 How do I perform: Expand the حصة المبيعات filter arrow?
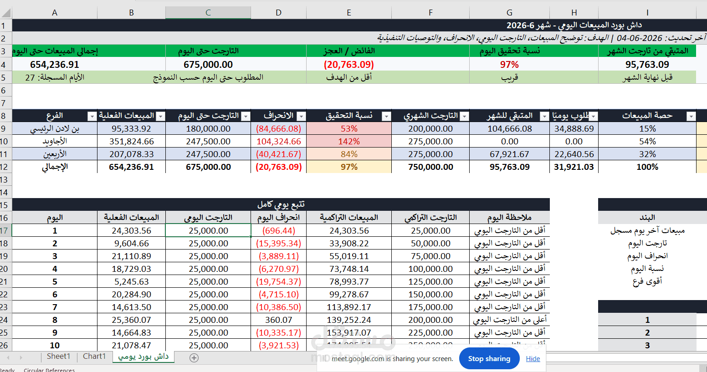click(x=691, y=117)
